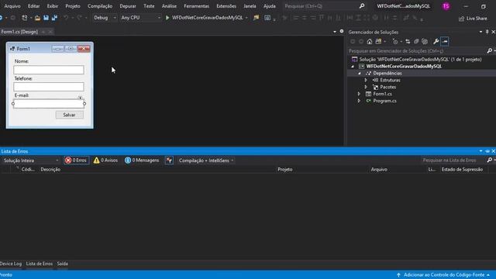Click Solution Explorer search magnifier icon
The width and height of the screenshot is (496, 279).
pos(490,50)
